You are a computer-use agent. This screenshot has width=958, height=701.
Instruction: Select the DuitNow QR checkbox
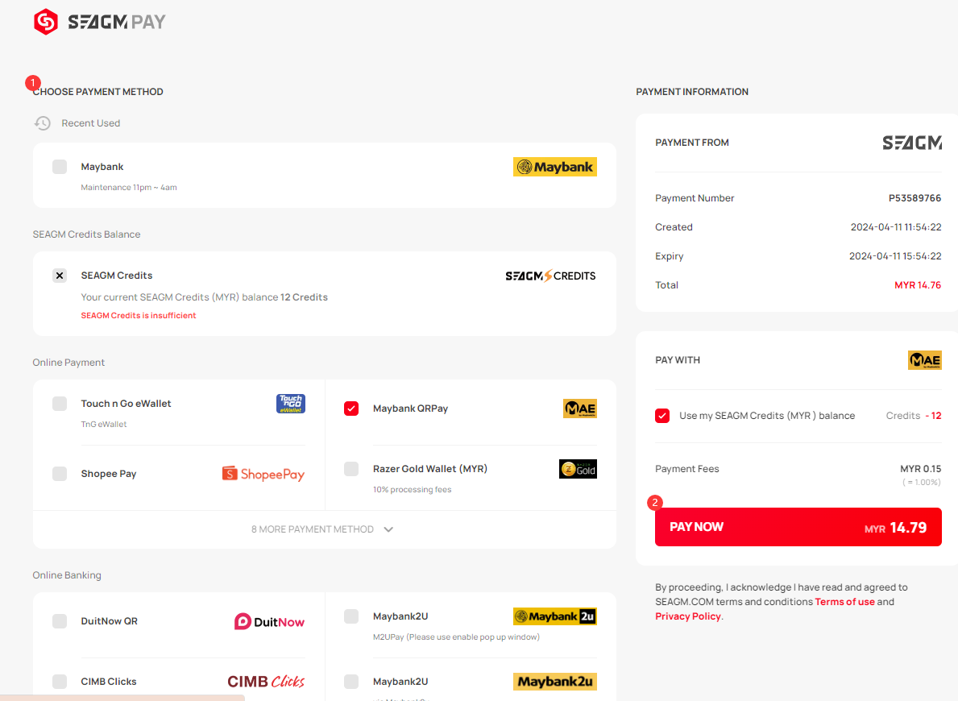(x=60, y=621)
